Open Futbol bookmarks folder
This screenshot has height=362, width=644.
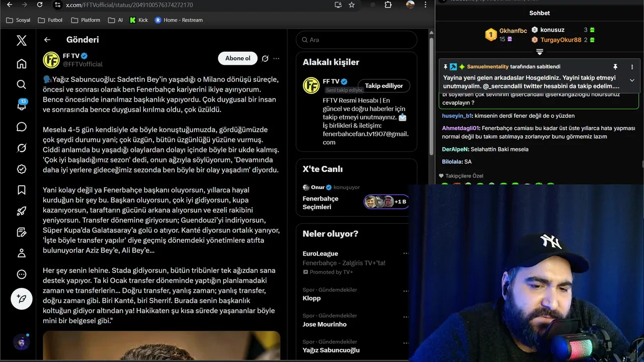(x=50, y=20)
